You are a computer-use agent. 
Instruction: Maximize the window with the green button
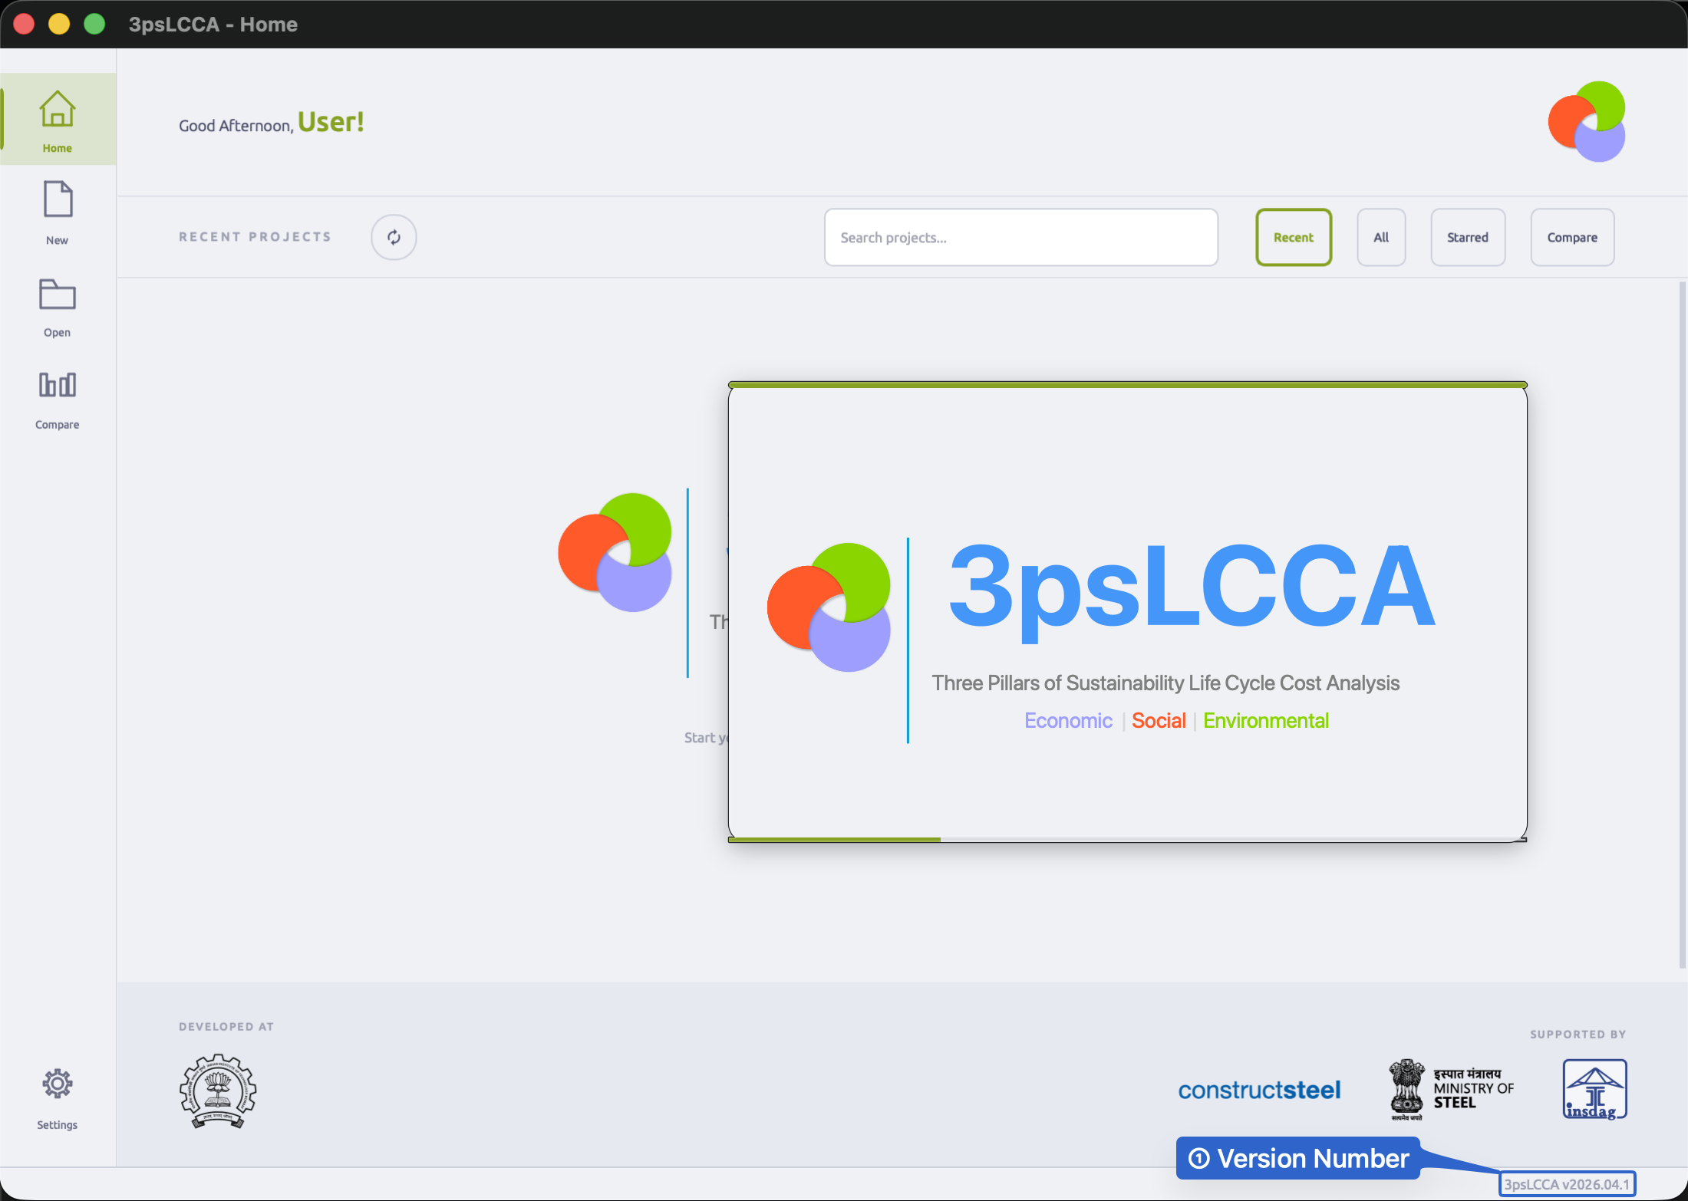click(94, 25)
